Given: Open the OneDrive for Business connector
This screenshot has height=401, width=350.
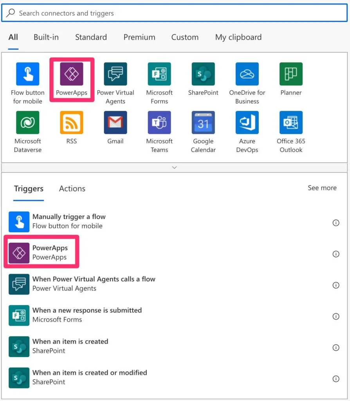Looking at the screenshot, I should pyautogui.click(x=247, y=74).
